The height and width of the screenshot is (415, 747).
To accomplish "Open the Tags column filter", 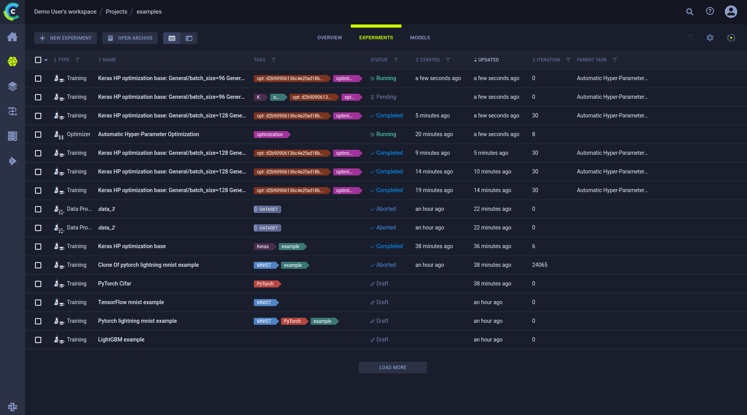I will click(273, 60).
